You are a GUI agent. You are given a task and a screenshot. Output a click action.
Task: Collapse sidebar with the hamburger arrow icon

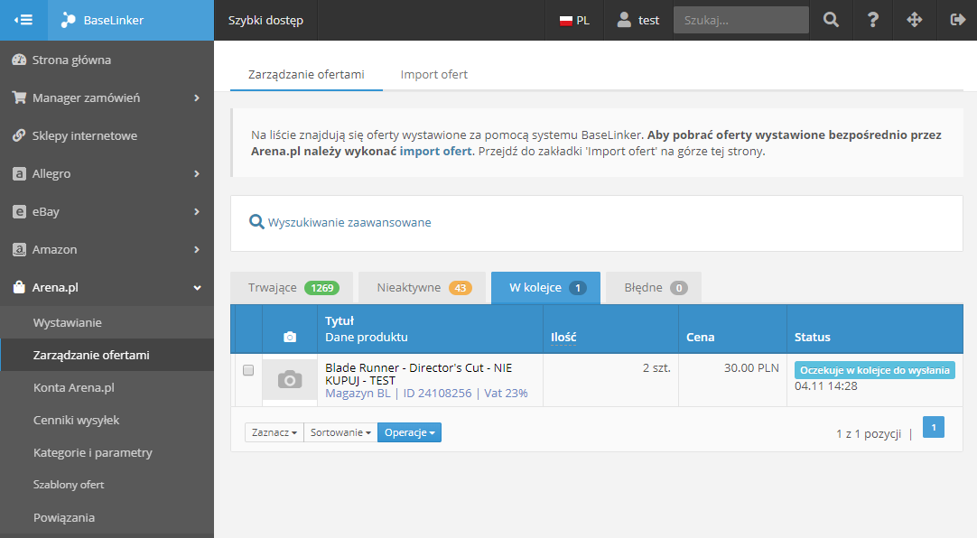pos(23,20)
